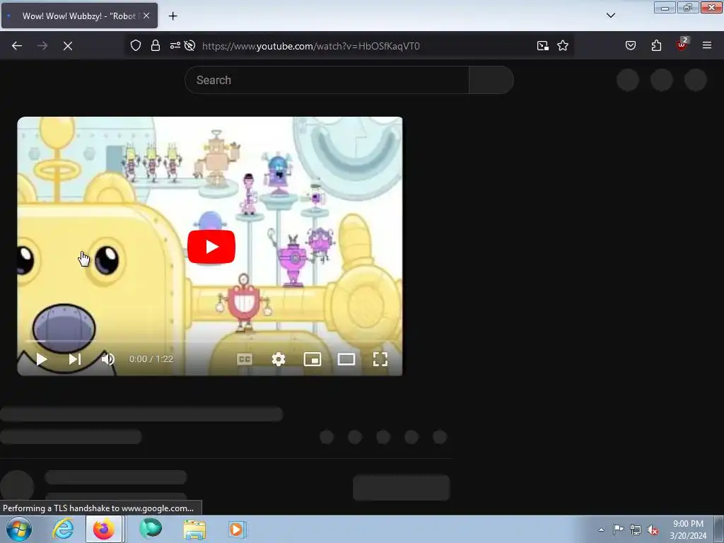The width and height of the screenshot is (724, 543).
Task: Click the video time 0:00 / 1:22
Action: point(151,359)
